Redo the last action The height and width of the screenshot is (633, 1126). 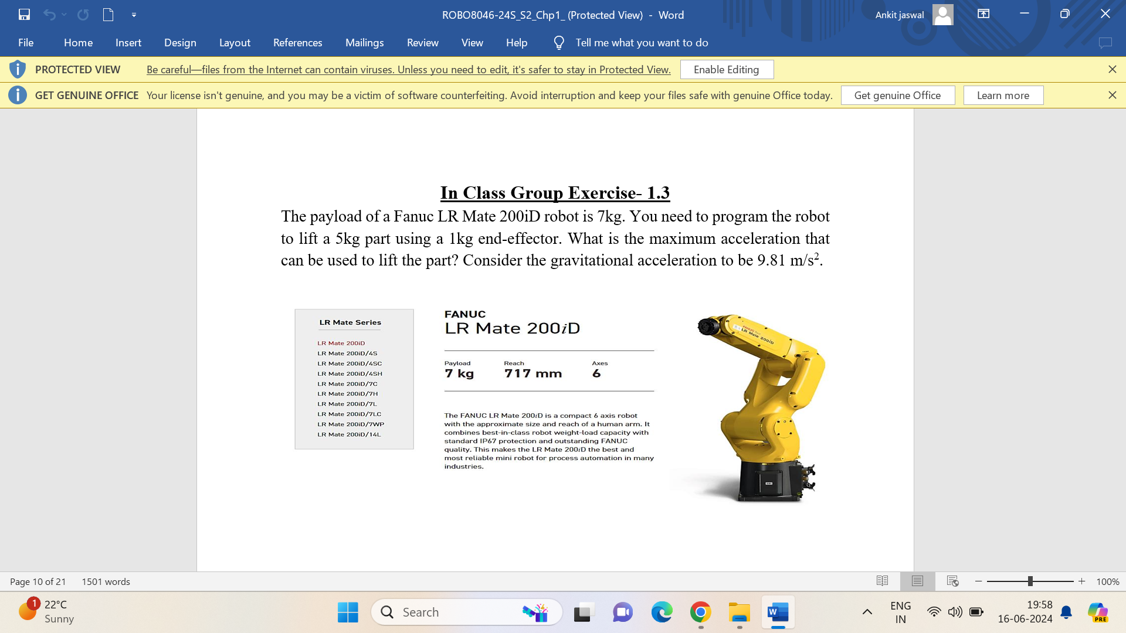click(x=83, y=15)
